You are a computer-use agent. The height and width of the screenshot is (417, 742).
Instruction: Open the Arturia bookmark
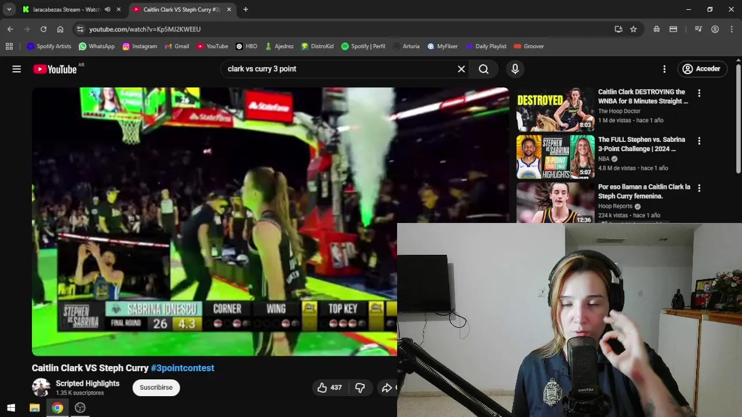point(406,46)
